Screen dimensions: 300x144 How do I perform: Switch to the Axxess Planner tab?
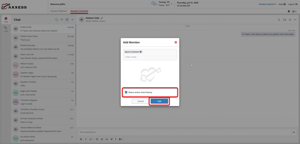coord(59,11)
